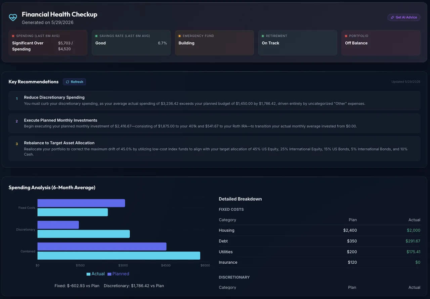The width and height of the screenshot is (430, 299).
Task: Click the Debt row label
Action: pyautogui.click(x=223, y=241)
